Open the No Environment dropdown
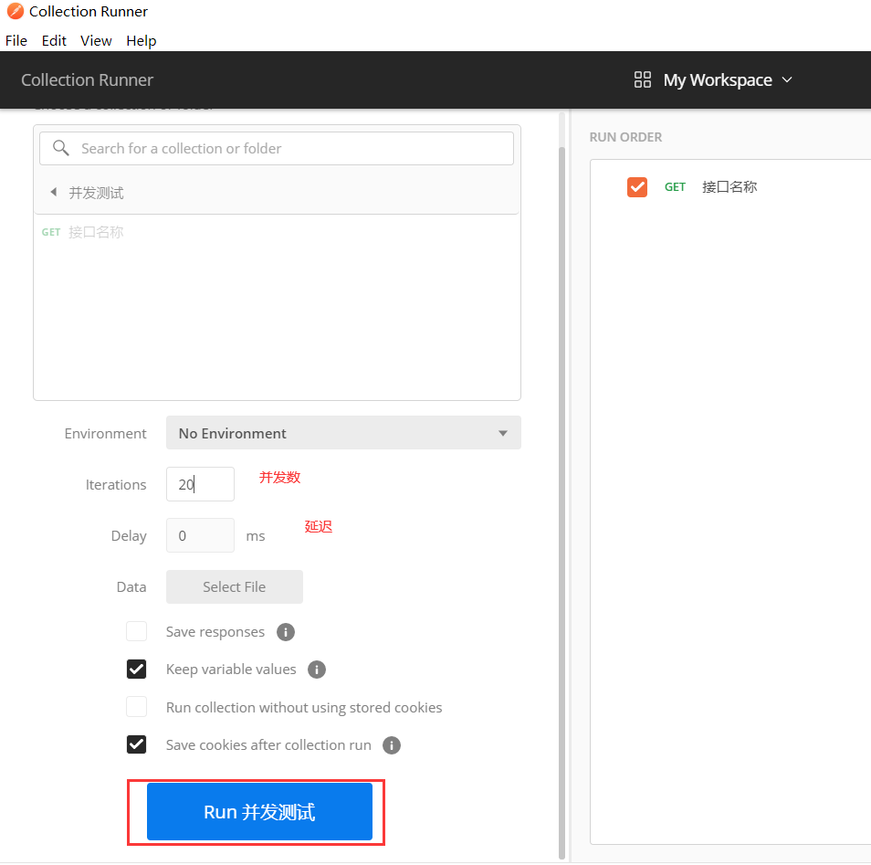 pyautogui.click(x=343, y=433)
